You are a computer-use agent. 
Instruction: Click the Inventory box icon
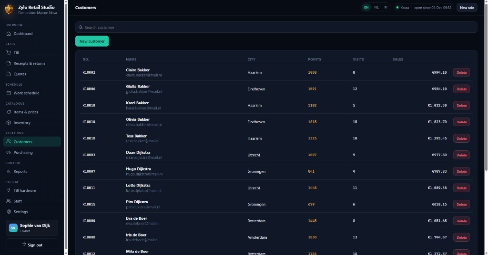point(9,123)
